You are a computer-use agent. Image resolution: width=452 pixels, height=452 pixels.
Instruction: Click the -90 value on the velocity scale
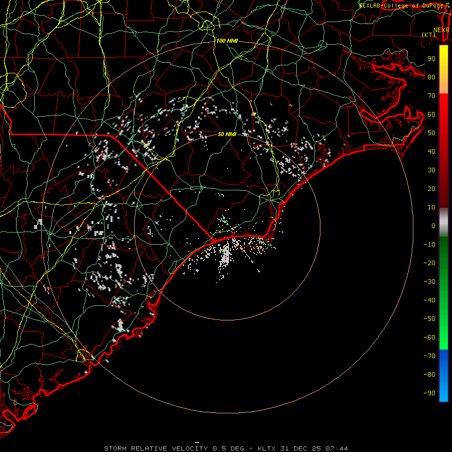[x=429, y=393]
